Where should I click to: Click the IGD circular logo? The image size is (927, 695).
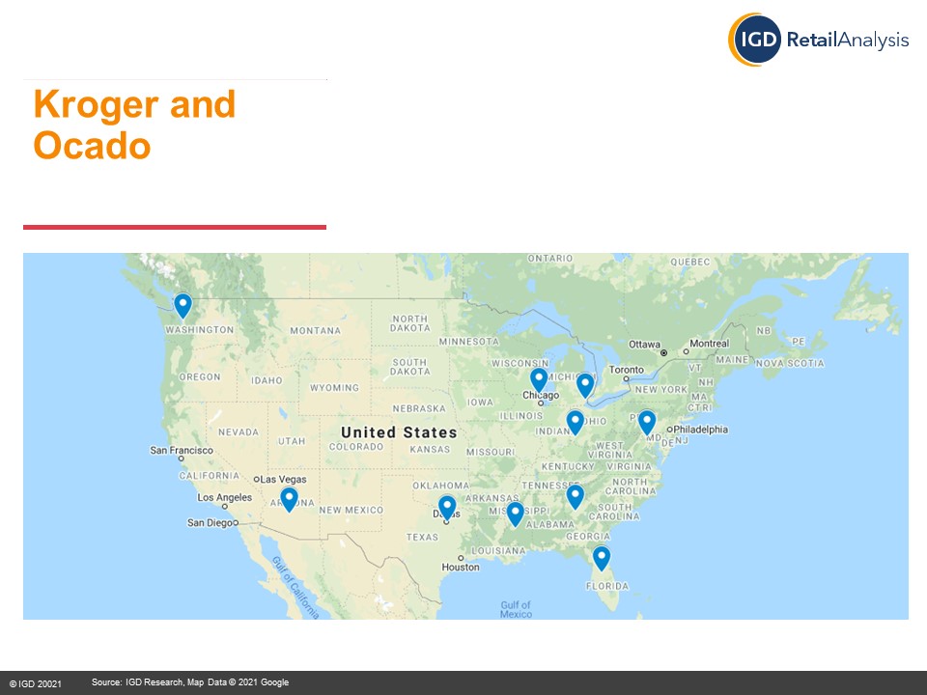click(754, 40)
